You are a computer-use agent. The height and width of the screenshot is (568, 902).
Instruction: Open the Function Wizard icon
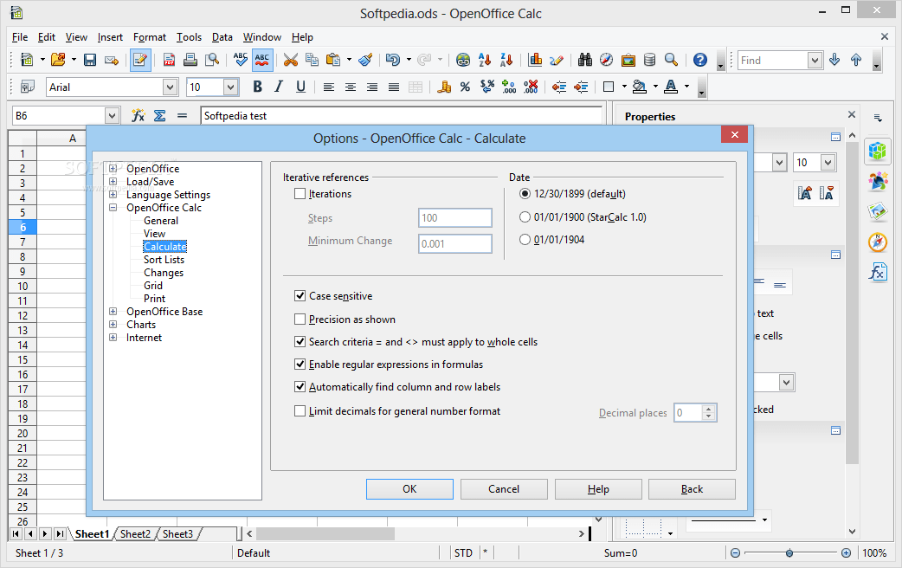tap(138, 116)
